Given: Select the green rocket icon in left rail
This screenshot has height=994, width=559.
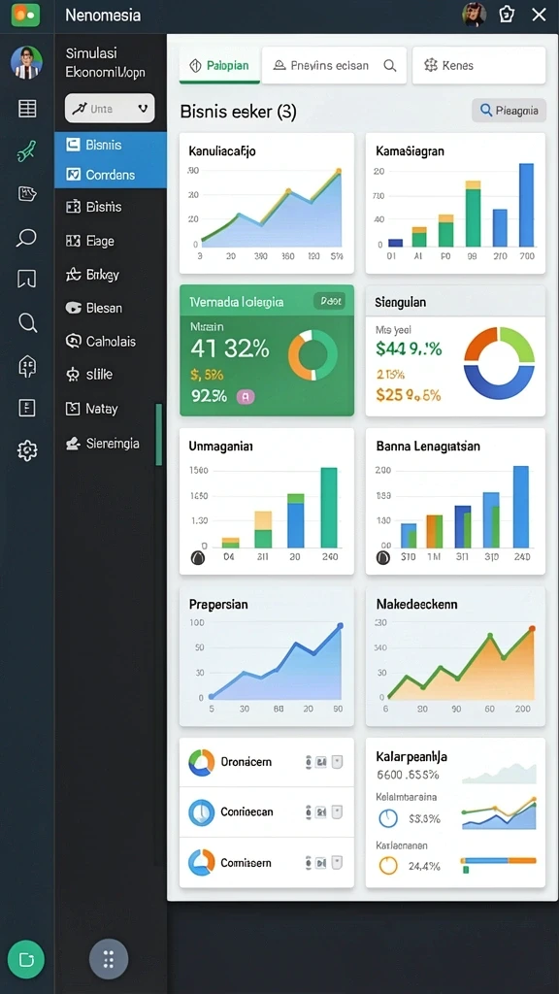Looking at the screenshot, I should pyautogui.click(x=26, y=151).
